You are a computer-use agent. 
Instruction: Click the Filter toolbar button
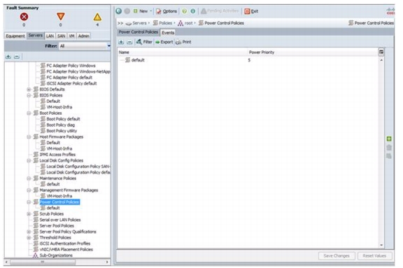(144, 42)
